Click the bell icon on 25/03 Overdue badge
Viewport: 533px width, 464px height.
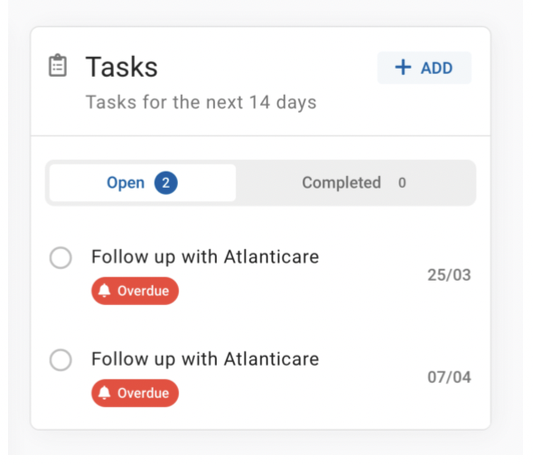(x=105, y=291)
